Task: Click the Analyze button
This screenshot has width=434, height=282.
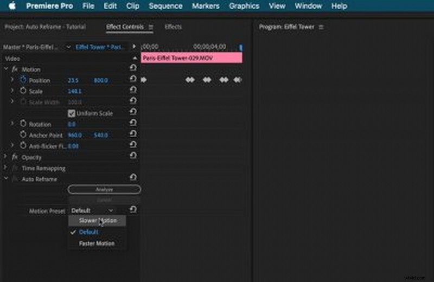Action: click(104, 189)
